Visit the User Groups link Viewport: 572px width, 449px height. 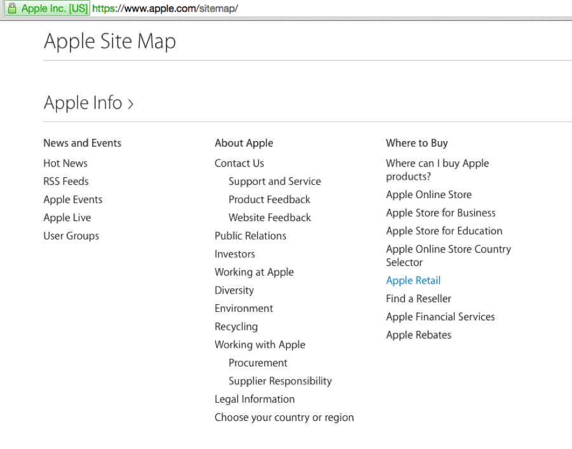click(71, 236)
